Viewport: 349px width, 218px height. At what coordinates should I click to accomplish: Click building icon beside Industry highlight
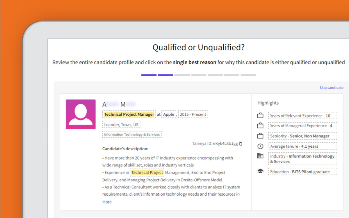point(260,156)
